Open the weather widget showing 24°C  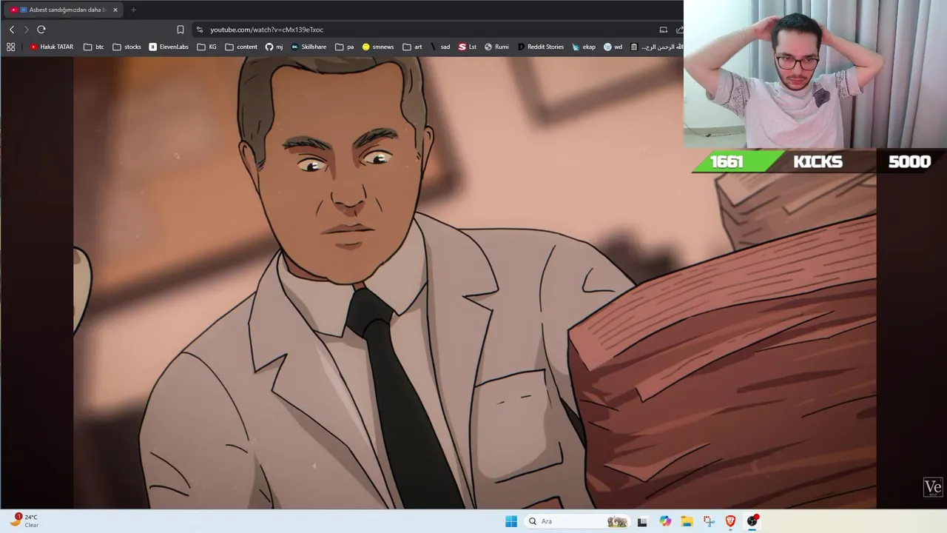click(x=24, y=521)
